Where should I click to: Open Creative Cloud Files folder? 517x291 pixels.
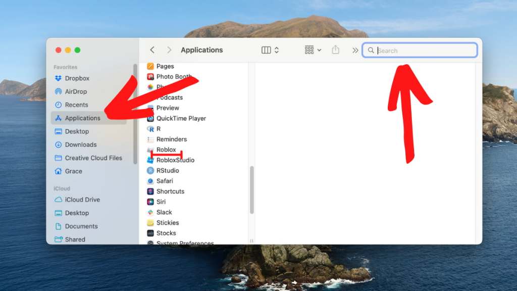(x=93, y=158)
